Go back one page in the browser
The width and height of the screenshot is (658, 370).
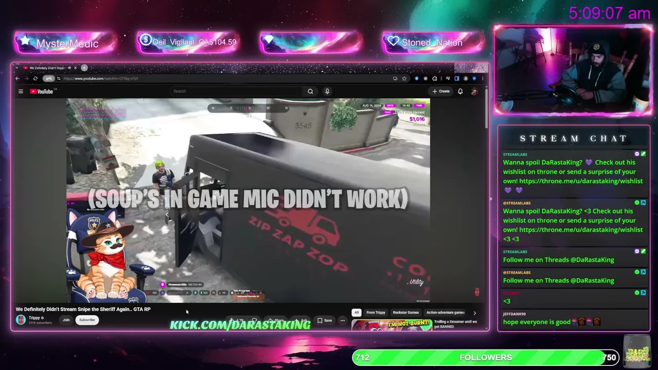coord(17,79)
